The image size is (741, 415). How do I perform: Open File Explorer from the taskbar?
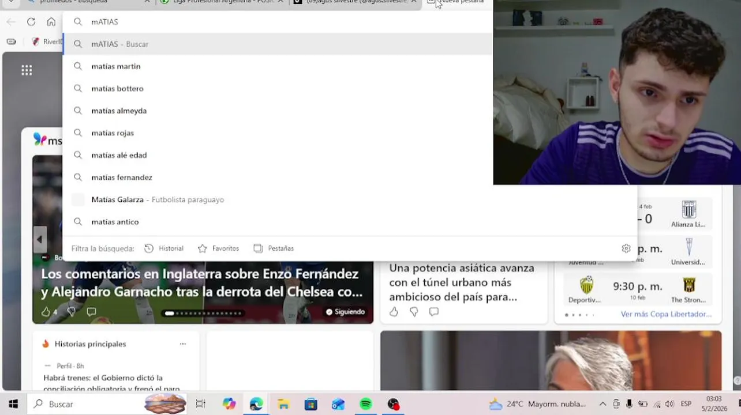283,404
